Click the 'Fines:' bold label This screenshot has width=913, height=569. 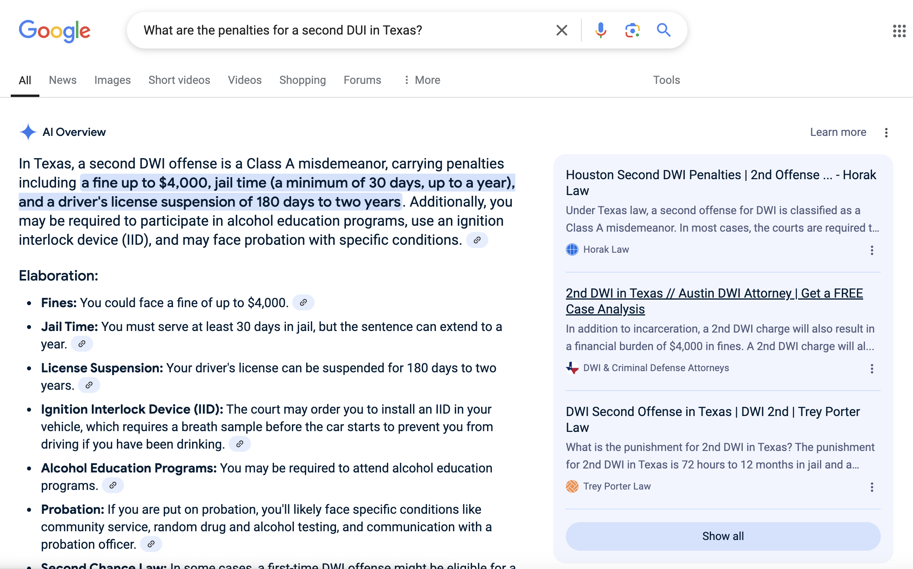click(58, 303)
